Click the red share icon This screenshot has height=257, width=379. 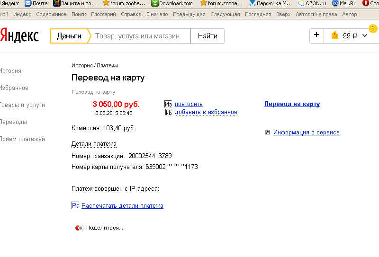79,228
